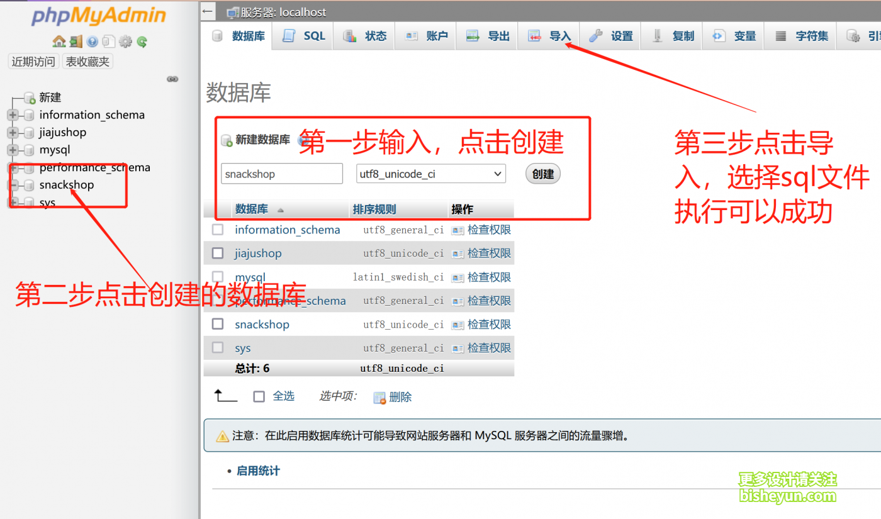
Task: Expand the information_schema tree node
Action: tap(12, 115)
